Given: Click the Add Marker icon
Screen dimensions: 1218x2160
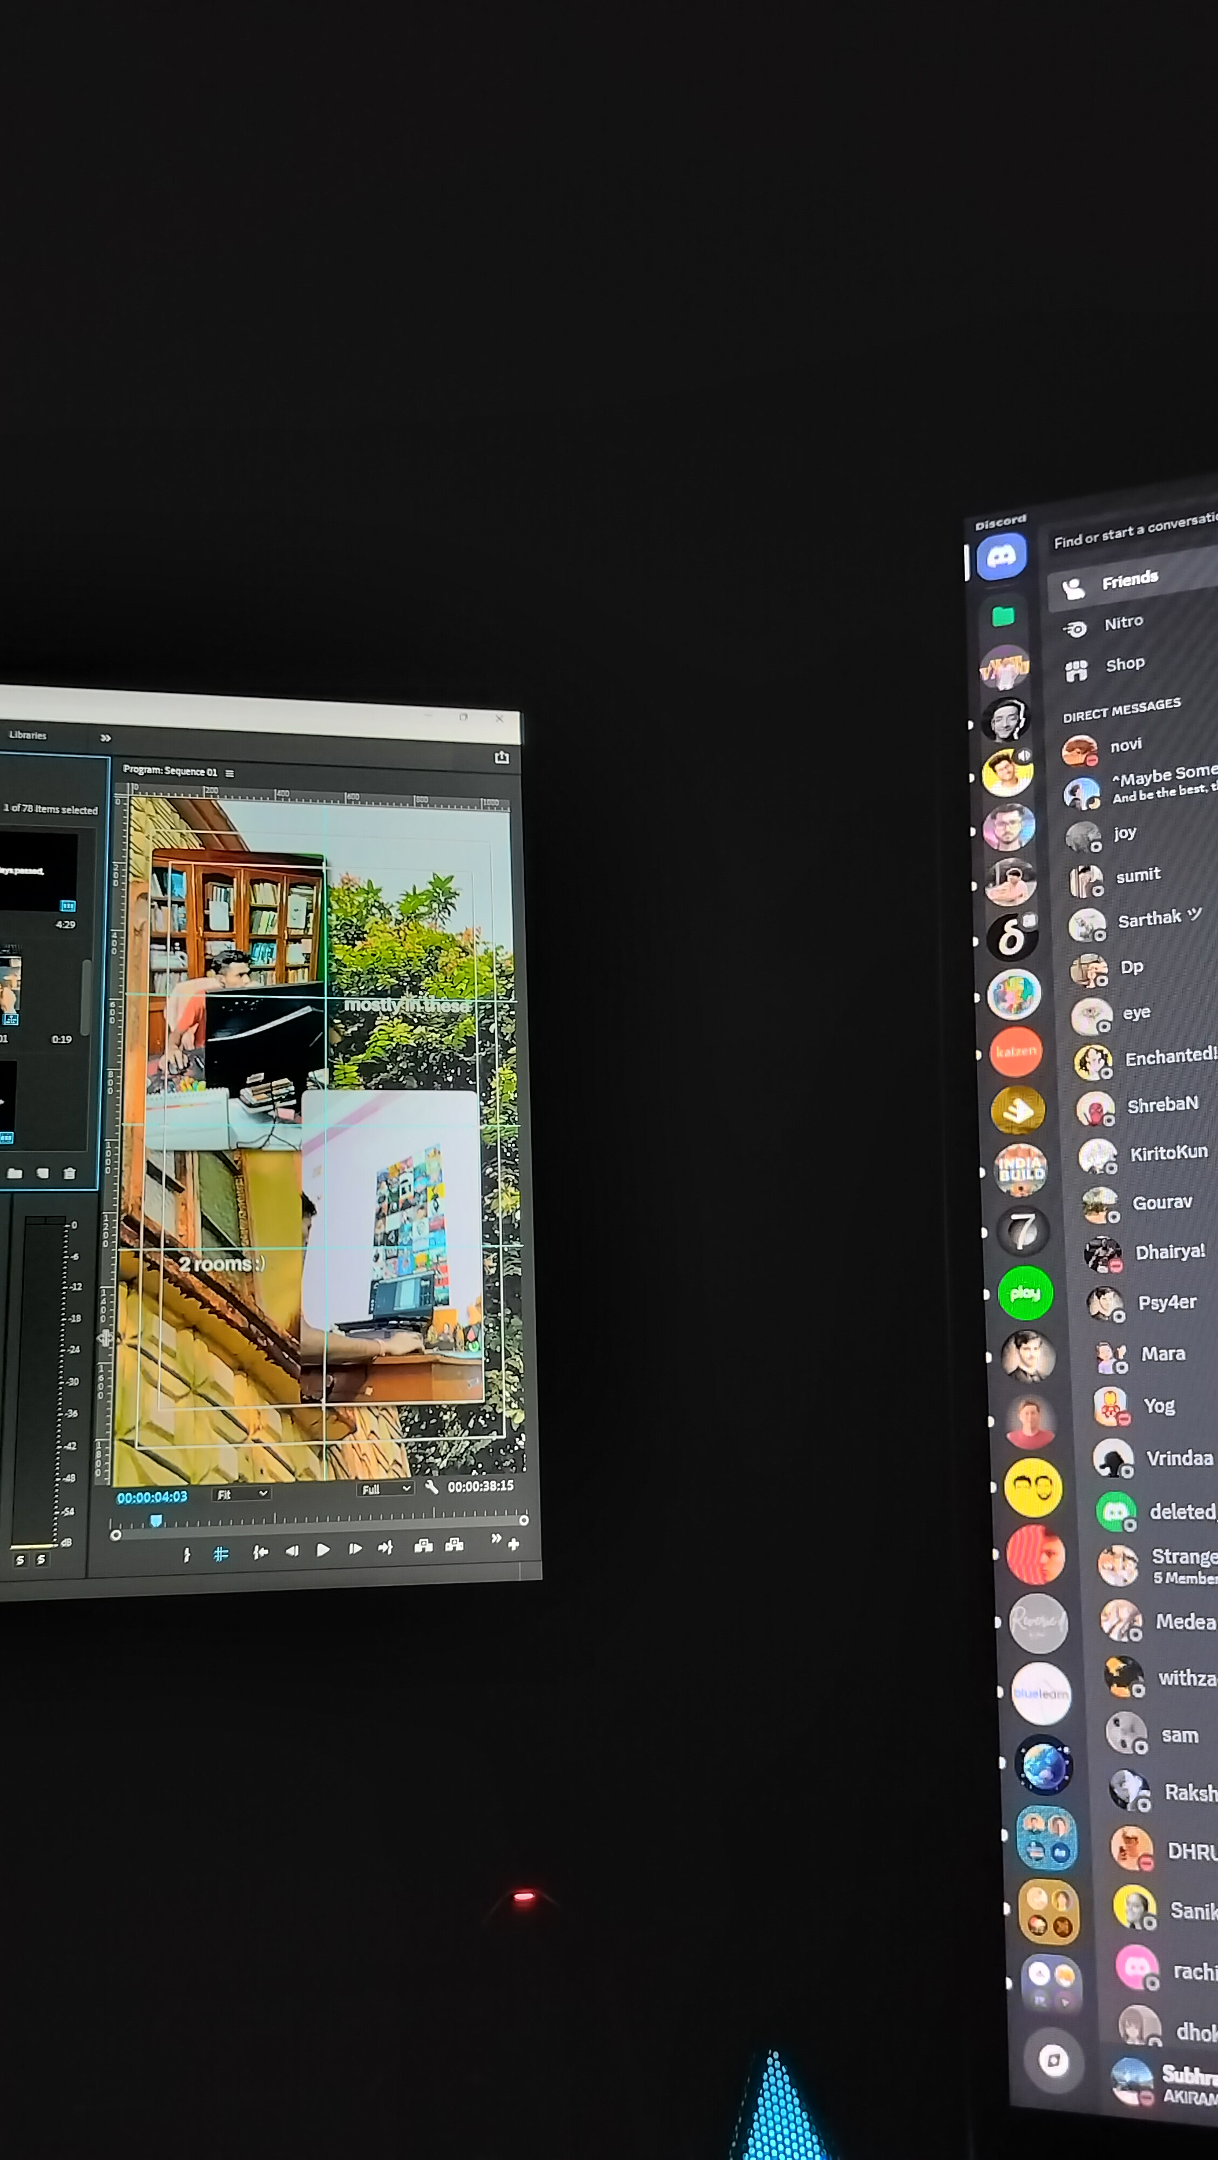Looking at the screenshot, I should (187, 1555).
